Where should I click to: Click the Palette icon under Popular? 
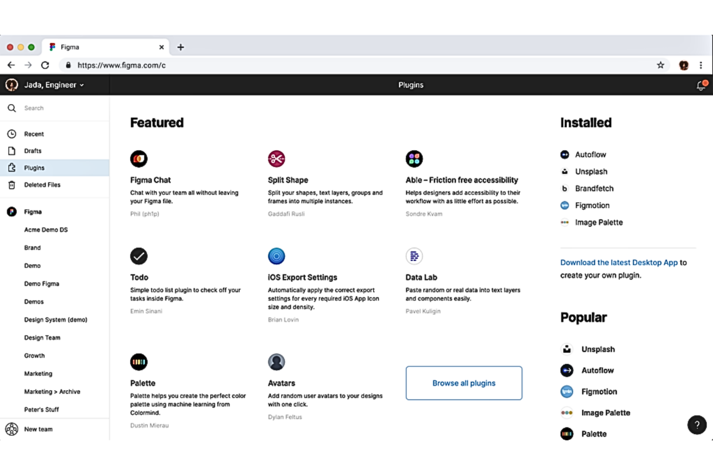567,434
